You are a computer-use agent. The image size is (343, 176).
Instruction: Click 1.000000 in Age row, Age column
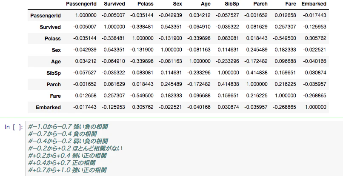[x=200, y=61]
